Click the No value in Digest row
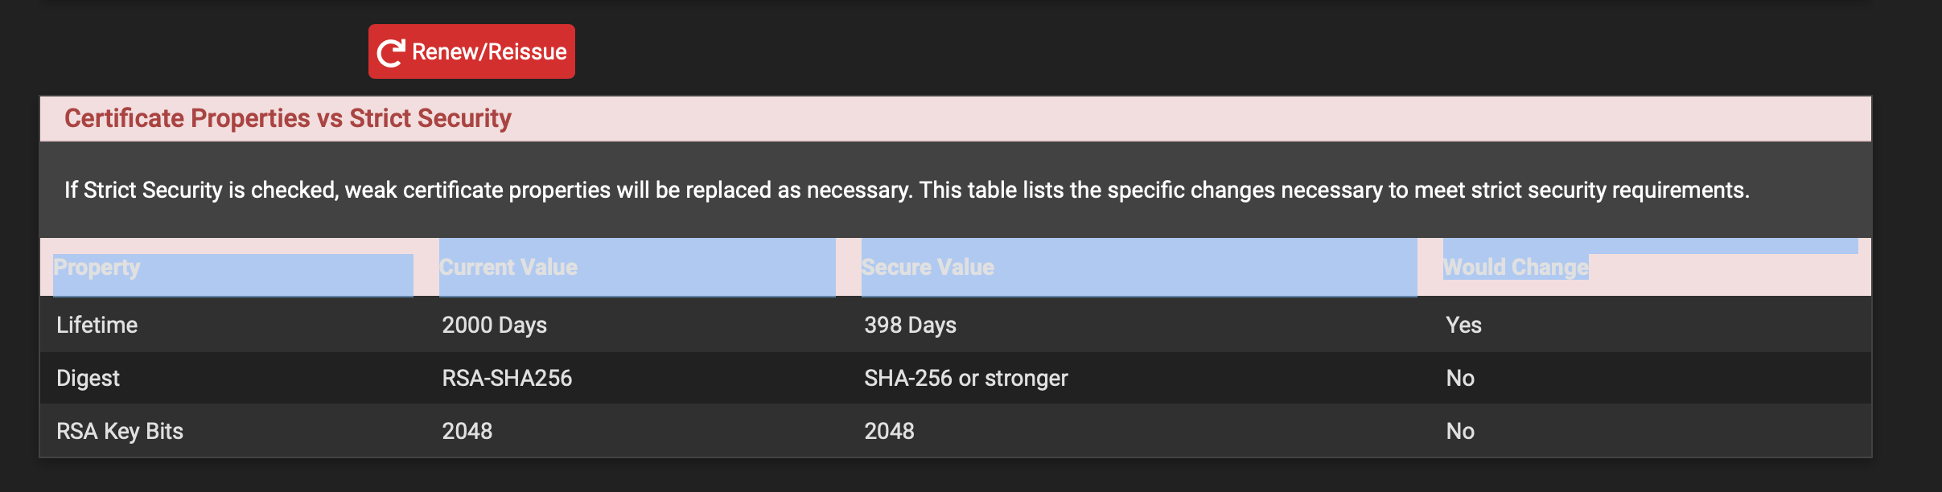 click(1460, 378)
